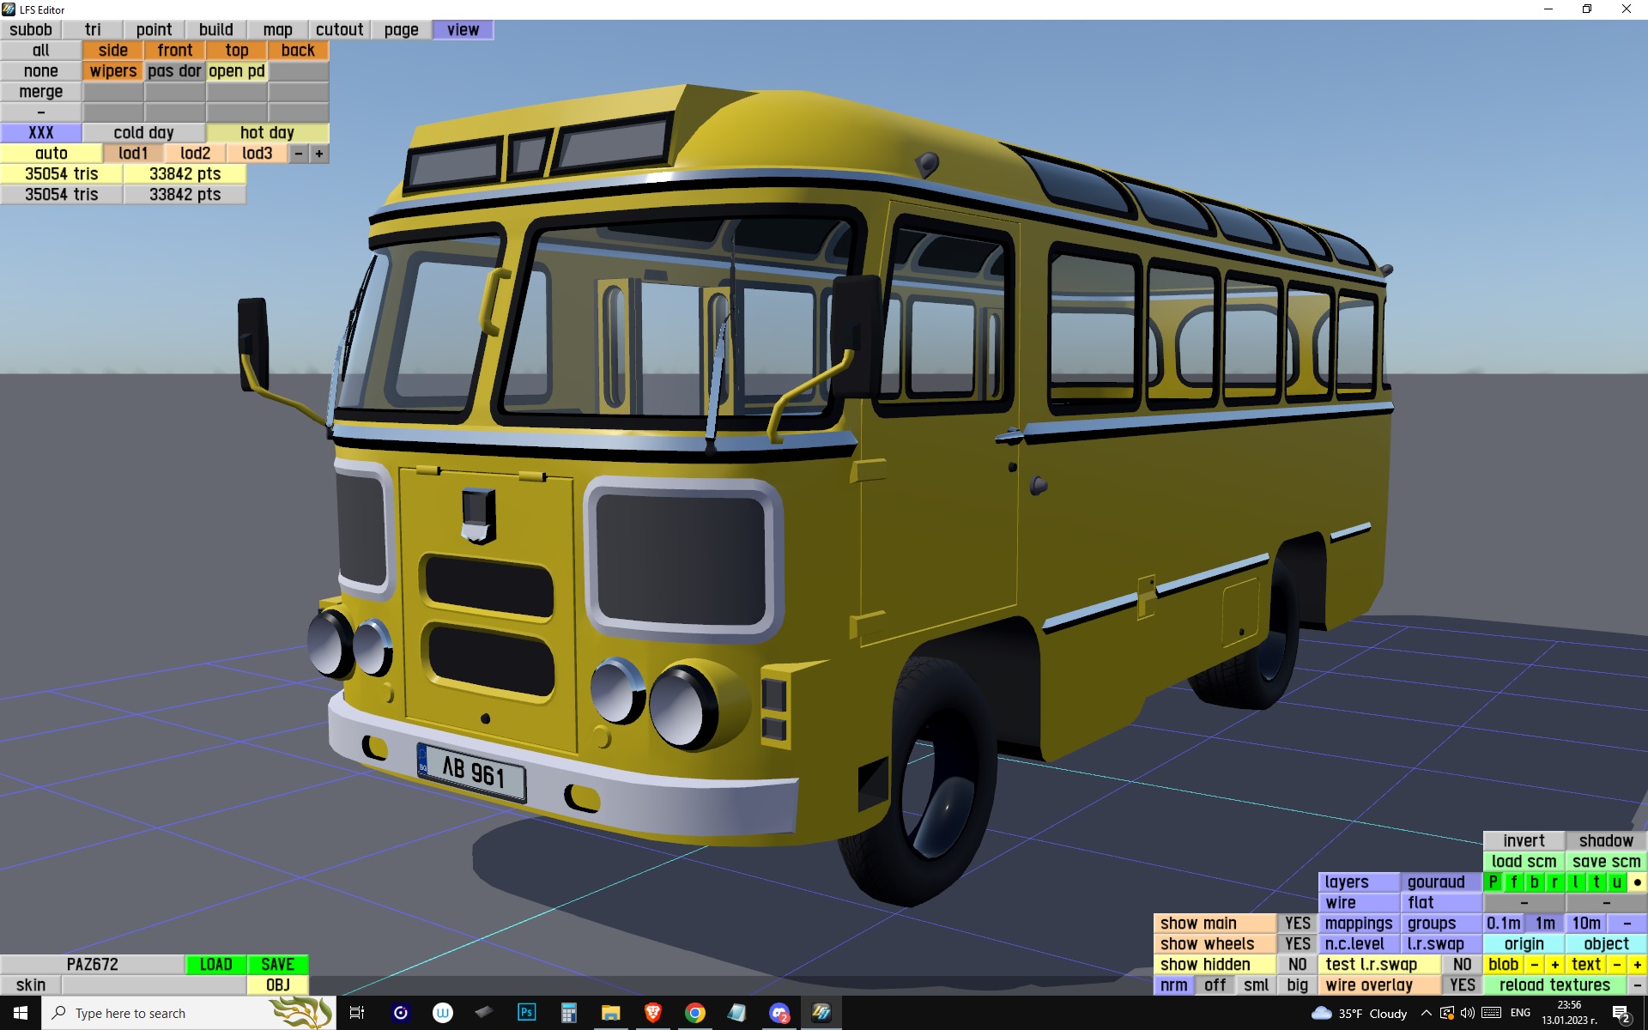Click the P layer visibility button
Viewport: 1648px width, 1030px height.
[1493, 882]
